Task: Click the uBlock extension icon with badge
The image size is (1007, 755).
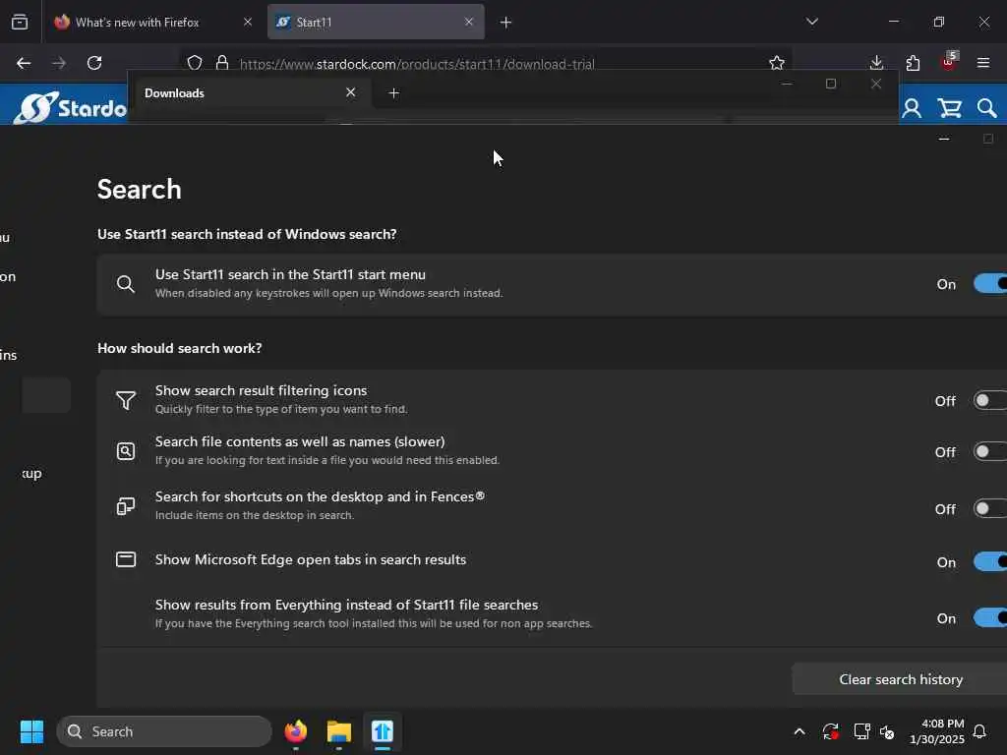Action: (949, 62)
